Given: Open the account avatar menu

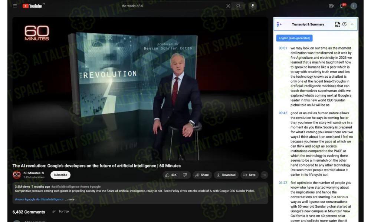Looking at the screenshot, I should (x=354, y=6).
